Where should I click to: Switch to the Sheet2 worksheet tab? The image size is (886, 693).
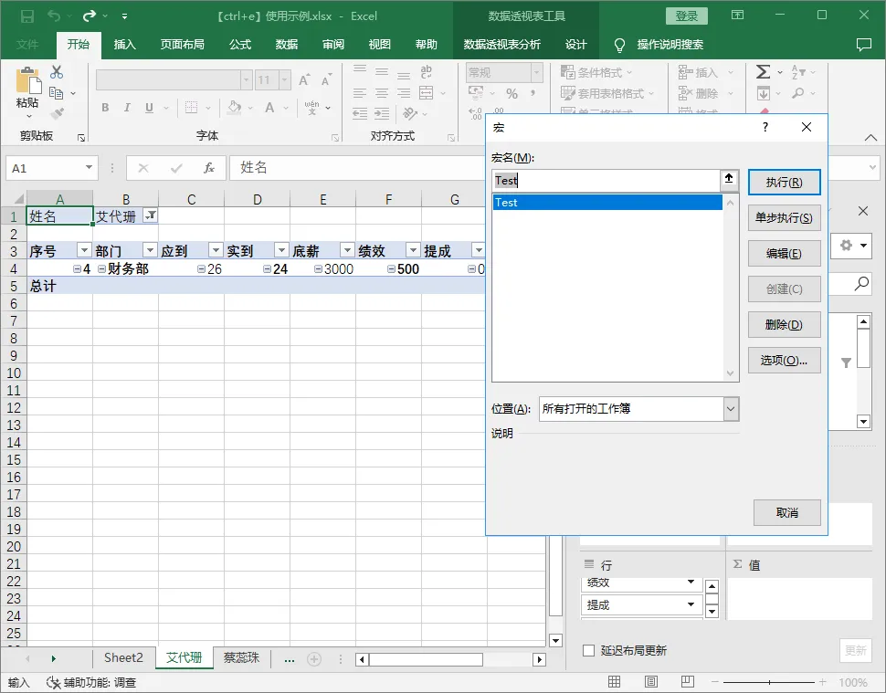pyautogui.click(x=123, y=657)
